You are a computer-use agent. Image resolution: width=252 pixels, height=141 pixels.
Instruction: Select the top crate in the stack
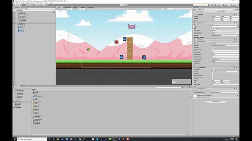[x=130, y=40]
